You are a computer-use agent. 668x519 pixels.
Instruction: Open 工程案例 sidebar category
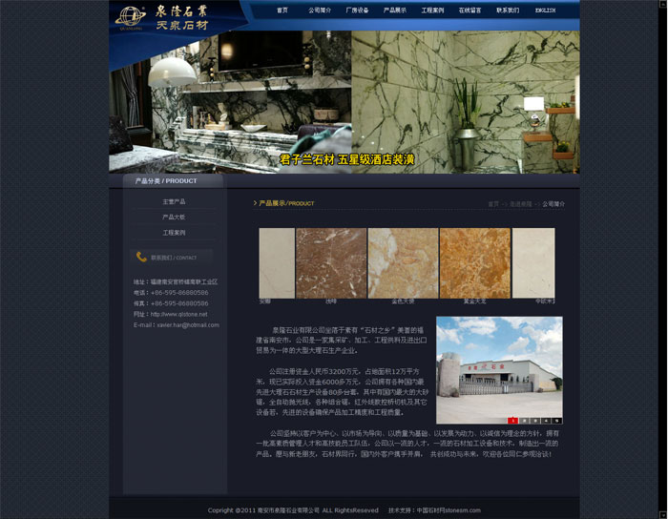pyautogui.click(x=174, y=233)
